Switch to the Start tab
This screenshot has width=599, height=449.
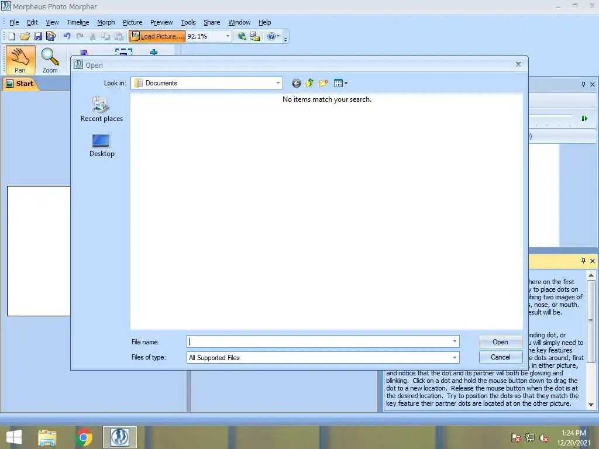[21, 84]
